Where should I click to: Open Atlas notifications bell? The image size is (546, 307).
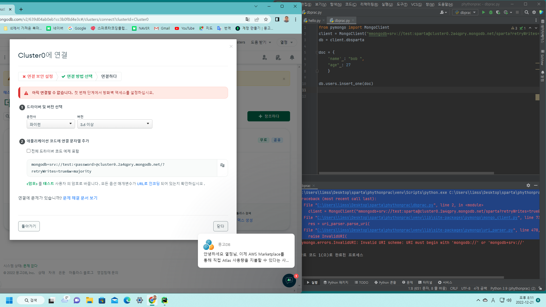click(292, 57)
